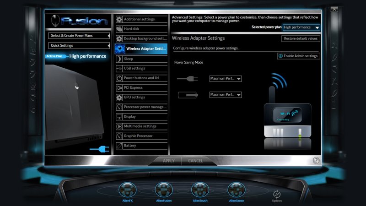Click the Power buttons and lid icon

click(119, 78)
